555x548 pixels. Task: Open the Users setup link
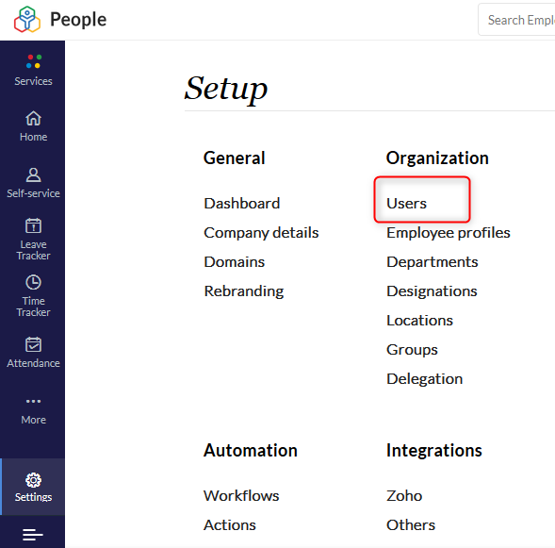tap(406, 204)
